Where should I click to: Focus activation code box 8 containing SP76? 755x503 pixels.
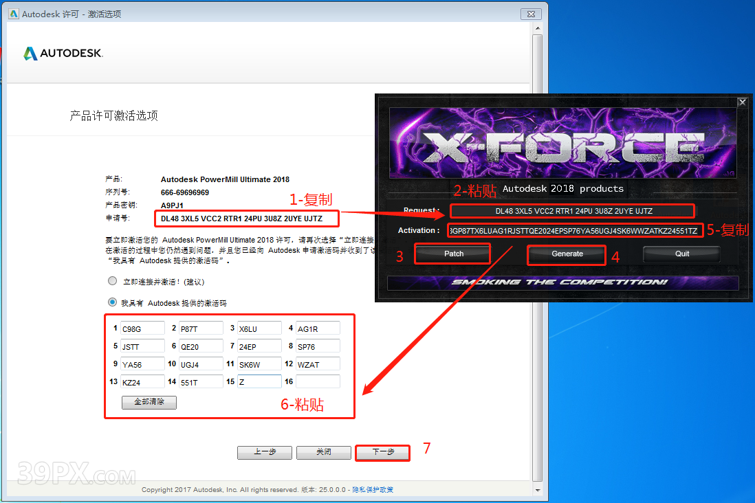(318, 346)
